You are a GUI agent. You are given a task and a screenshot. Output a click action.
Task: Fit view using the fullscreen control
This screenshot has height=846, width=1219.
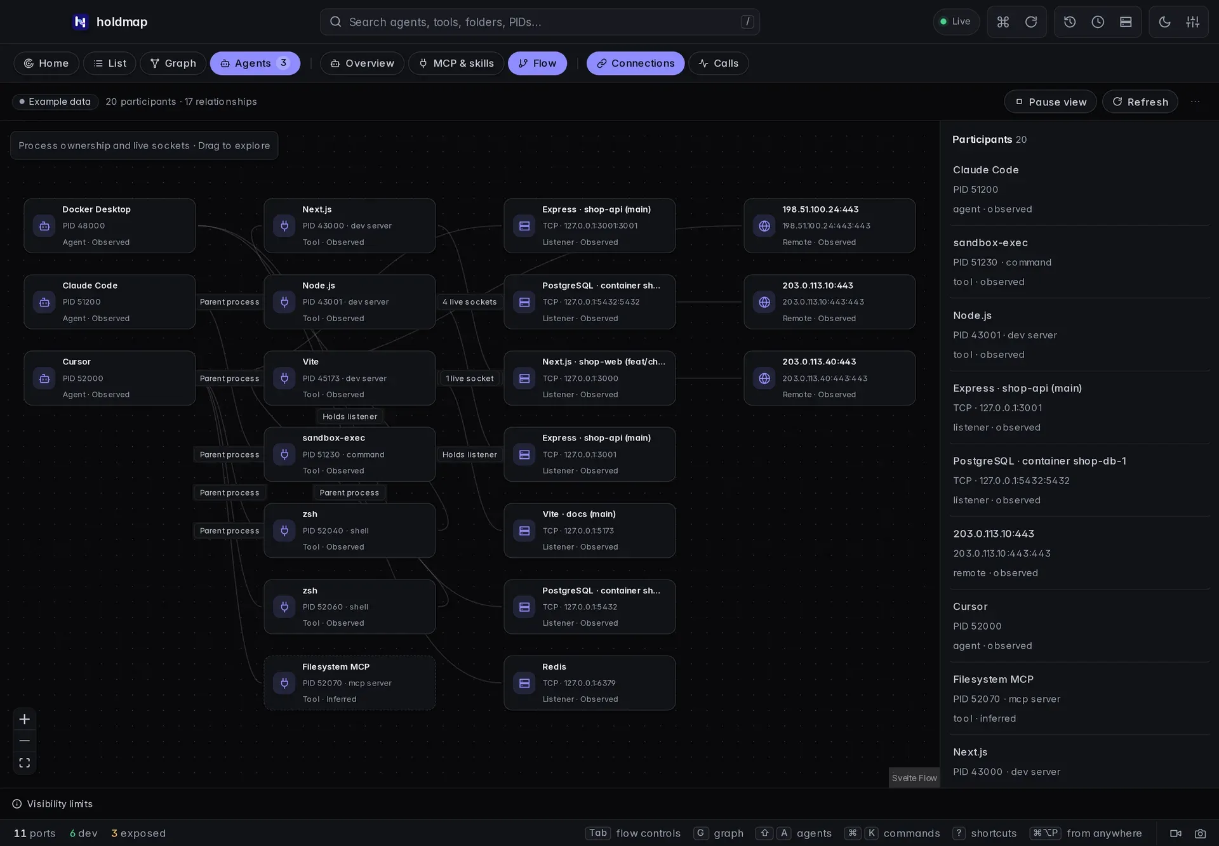24,763
